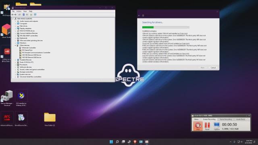Collapse the Other devices category
The width and height of the screenshot is (258, 145).
tap(15, 46)
